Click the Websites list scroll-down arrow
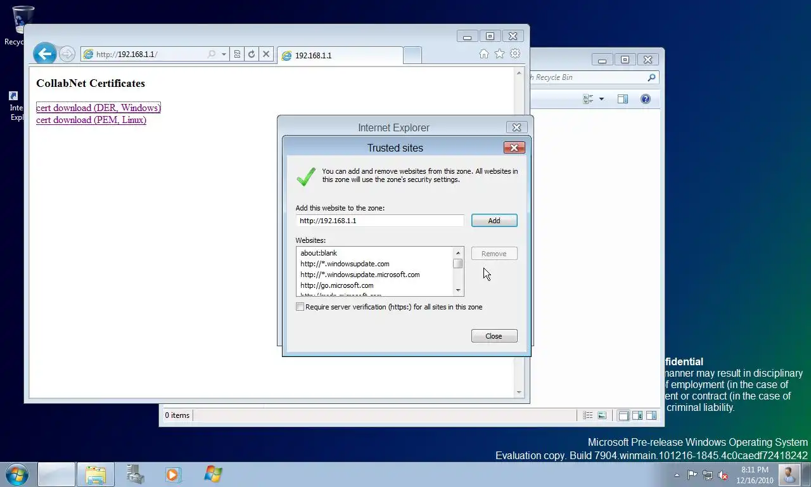Viewport: 811px width, 487px height. click(x=458, y=290)
